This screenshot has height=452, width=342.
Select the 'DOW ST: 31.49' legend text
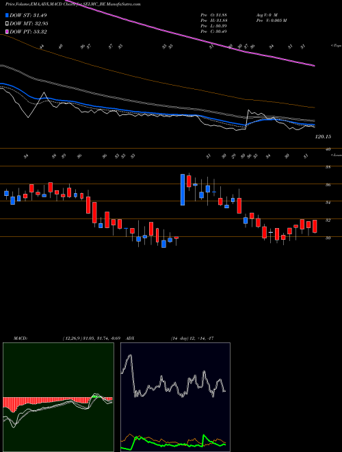point(28,15)
